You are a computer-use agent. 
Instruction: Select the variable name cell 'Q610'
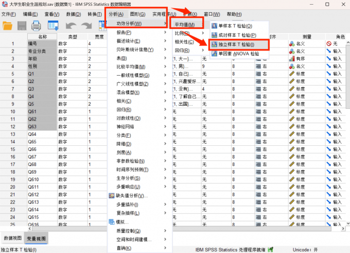42,179
